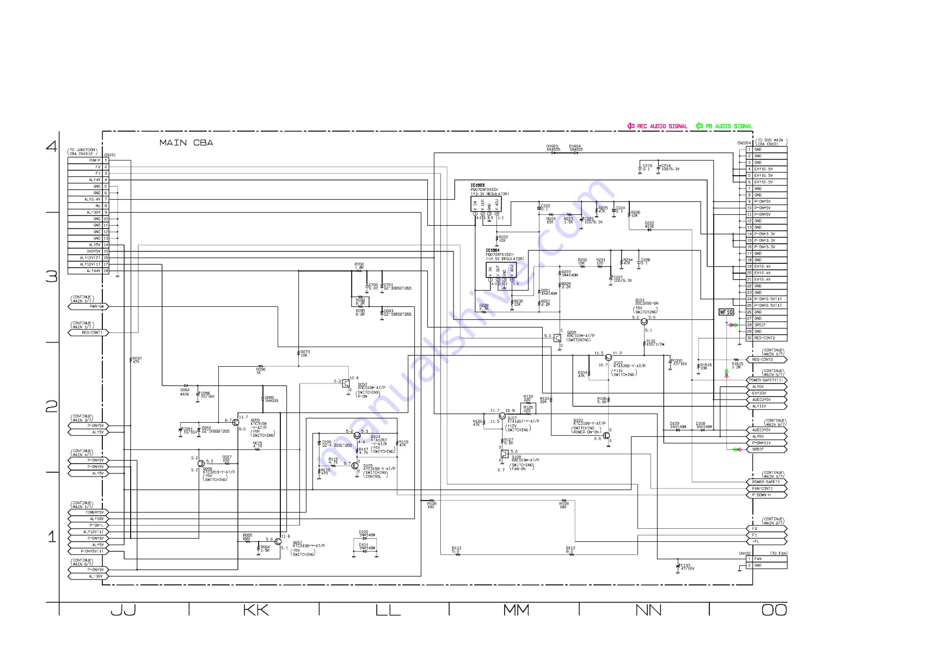Click the 'AL+44V' pin 18 row
926x648 pixels.
(x=88, y=271)
